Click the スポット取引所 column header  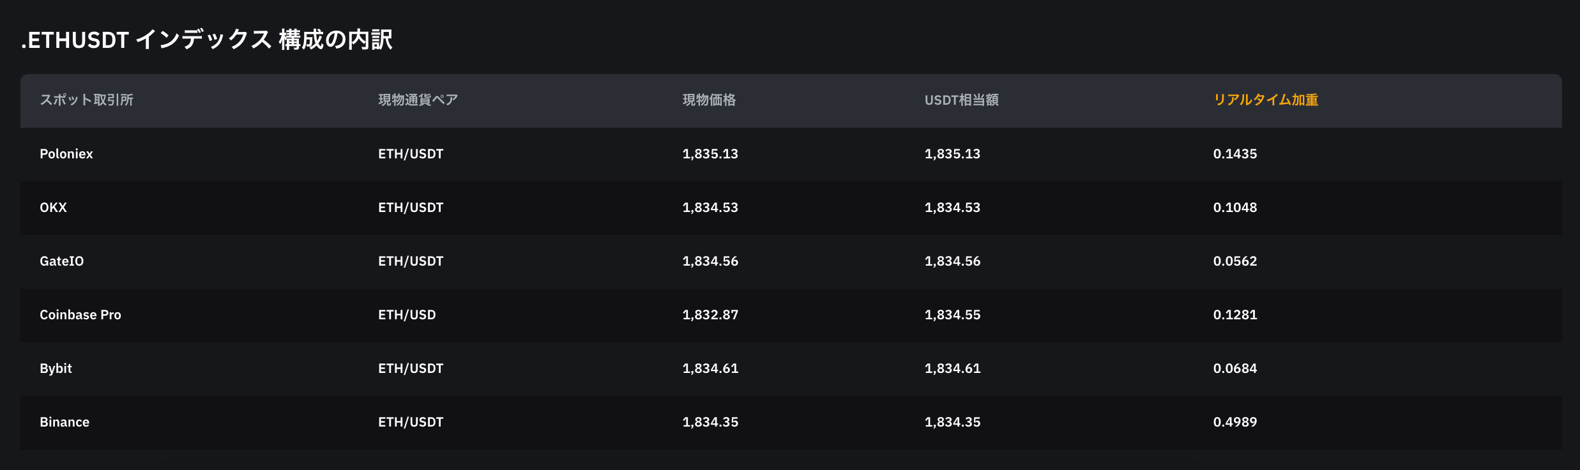coord(86,100)
